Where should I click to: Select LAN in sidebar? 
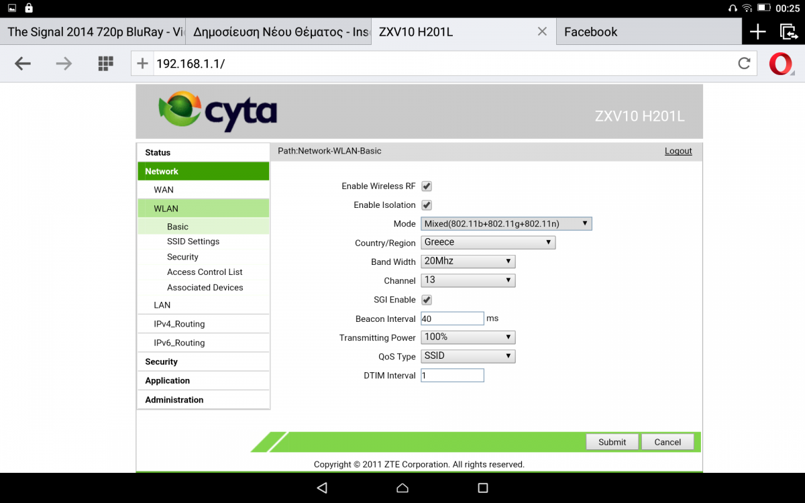coord(203,304)
